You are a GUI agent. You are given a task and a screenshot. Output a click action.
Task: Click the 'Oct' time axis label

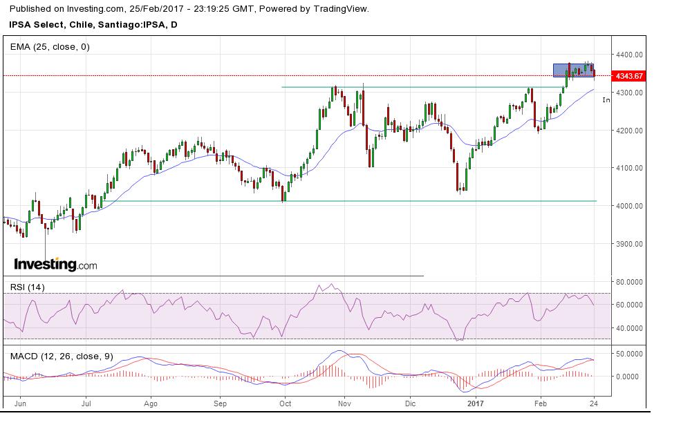285,403
